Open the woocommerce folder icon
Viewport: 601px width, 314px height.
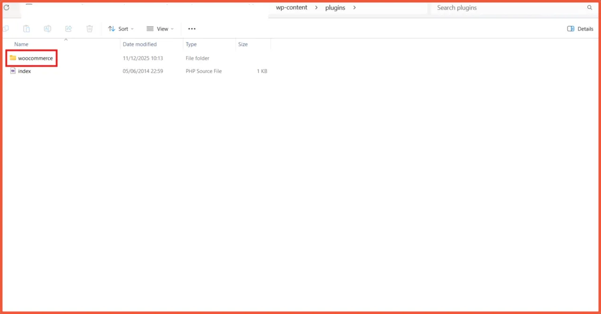coord(13,58)
